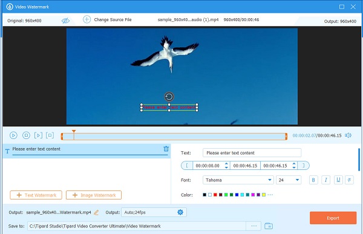Click the Change Source File label
This screenshot has height=234, width=363.
pos(113,20)
